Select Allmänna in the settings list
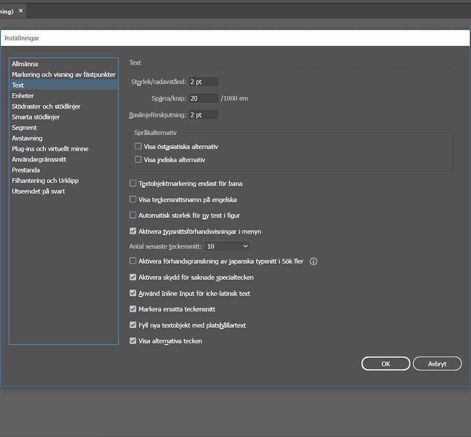The image size is (471, 437). [63, 64]
